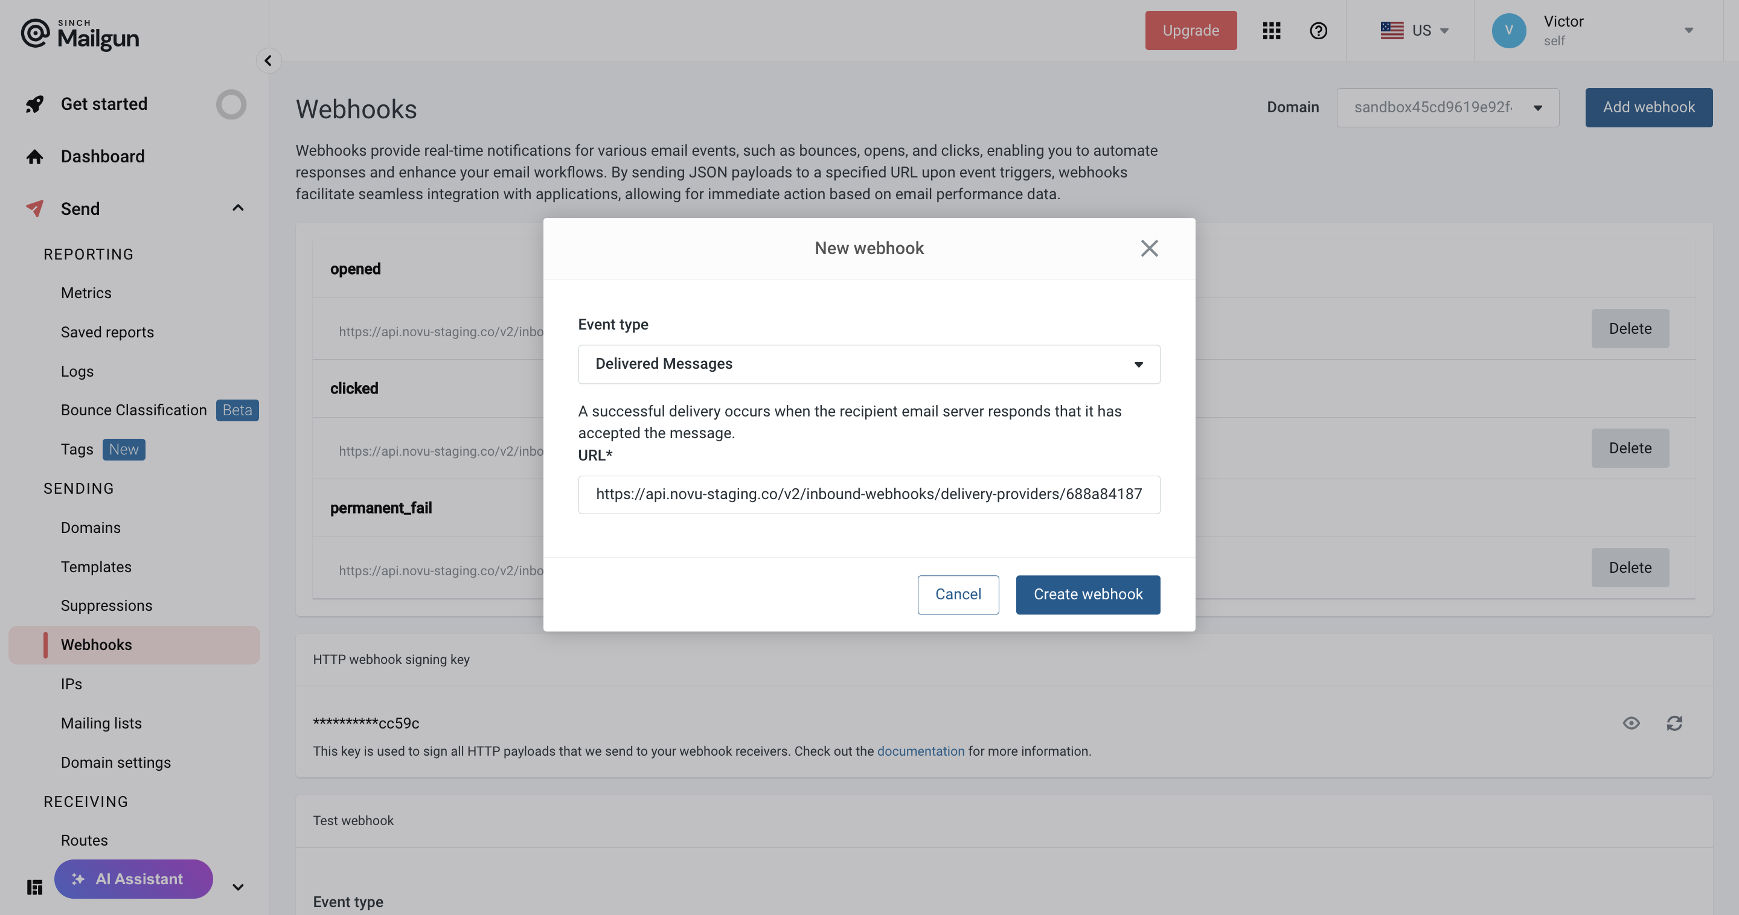Close the New webhook dialog
This screenshot has height=915, width=1739.
[1150, 247]
